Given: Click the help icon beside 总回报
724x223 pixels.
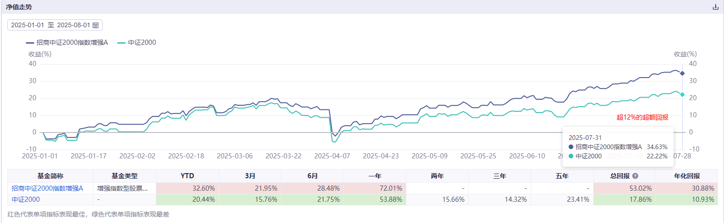Looking at the screenshot, I should tap(635, 176).
